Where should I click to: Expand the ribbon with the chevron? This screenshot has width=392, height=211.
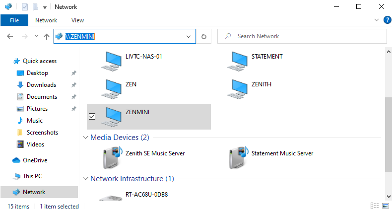(x=377, y=20)
